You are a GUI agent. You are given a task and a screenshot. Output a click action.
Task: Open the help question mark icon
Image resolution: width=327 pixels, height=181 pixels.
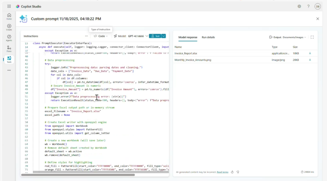tap(308, 6)
